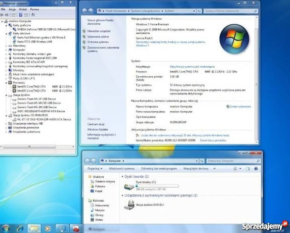This screenshot has width=290, height=233.
Task: Click Strona główna Panelu sterowania link
Action: [100, 22]
